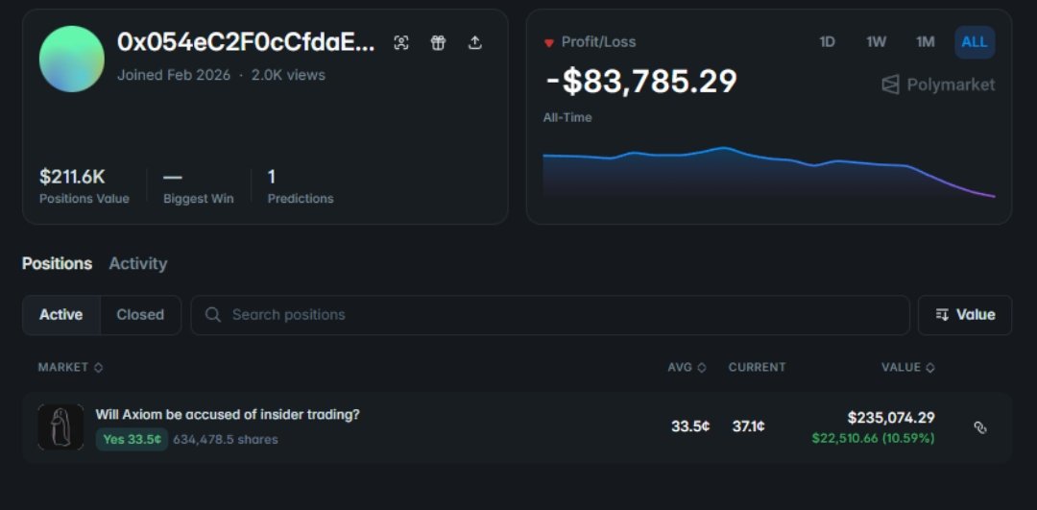Click the Predictions count stat

click(x=301, y=186)
